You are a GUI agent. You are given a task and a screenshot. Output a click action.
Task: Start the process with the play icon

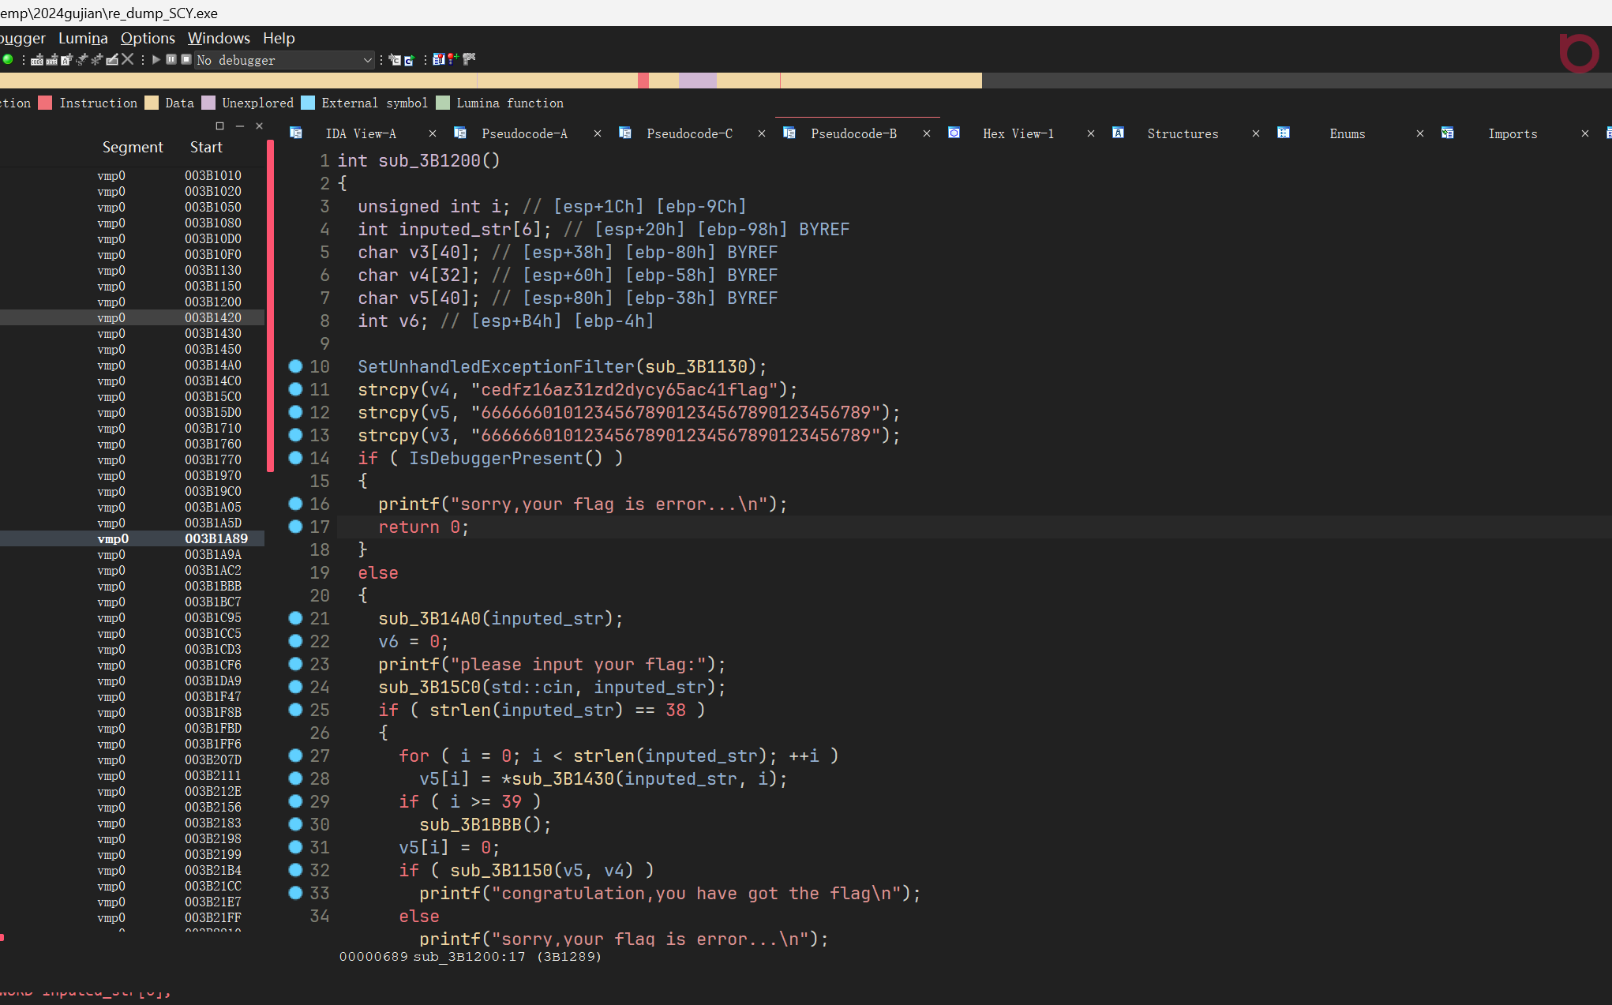156,59
